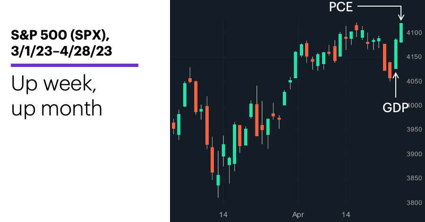Click the lowest green candle near March 14
This screenshot has height=222, width=425.
[218, 180]
